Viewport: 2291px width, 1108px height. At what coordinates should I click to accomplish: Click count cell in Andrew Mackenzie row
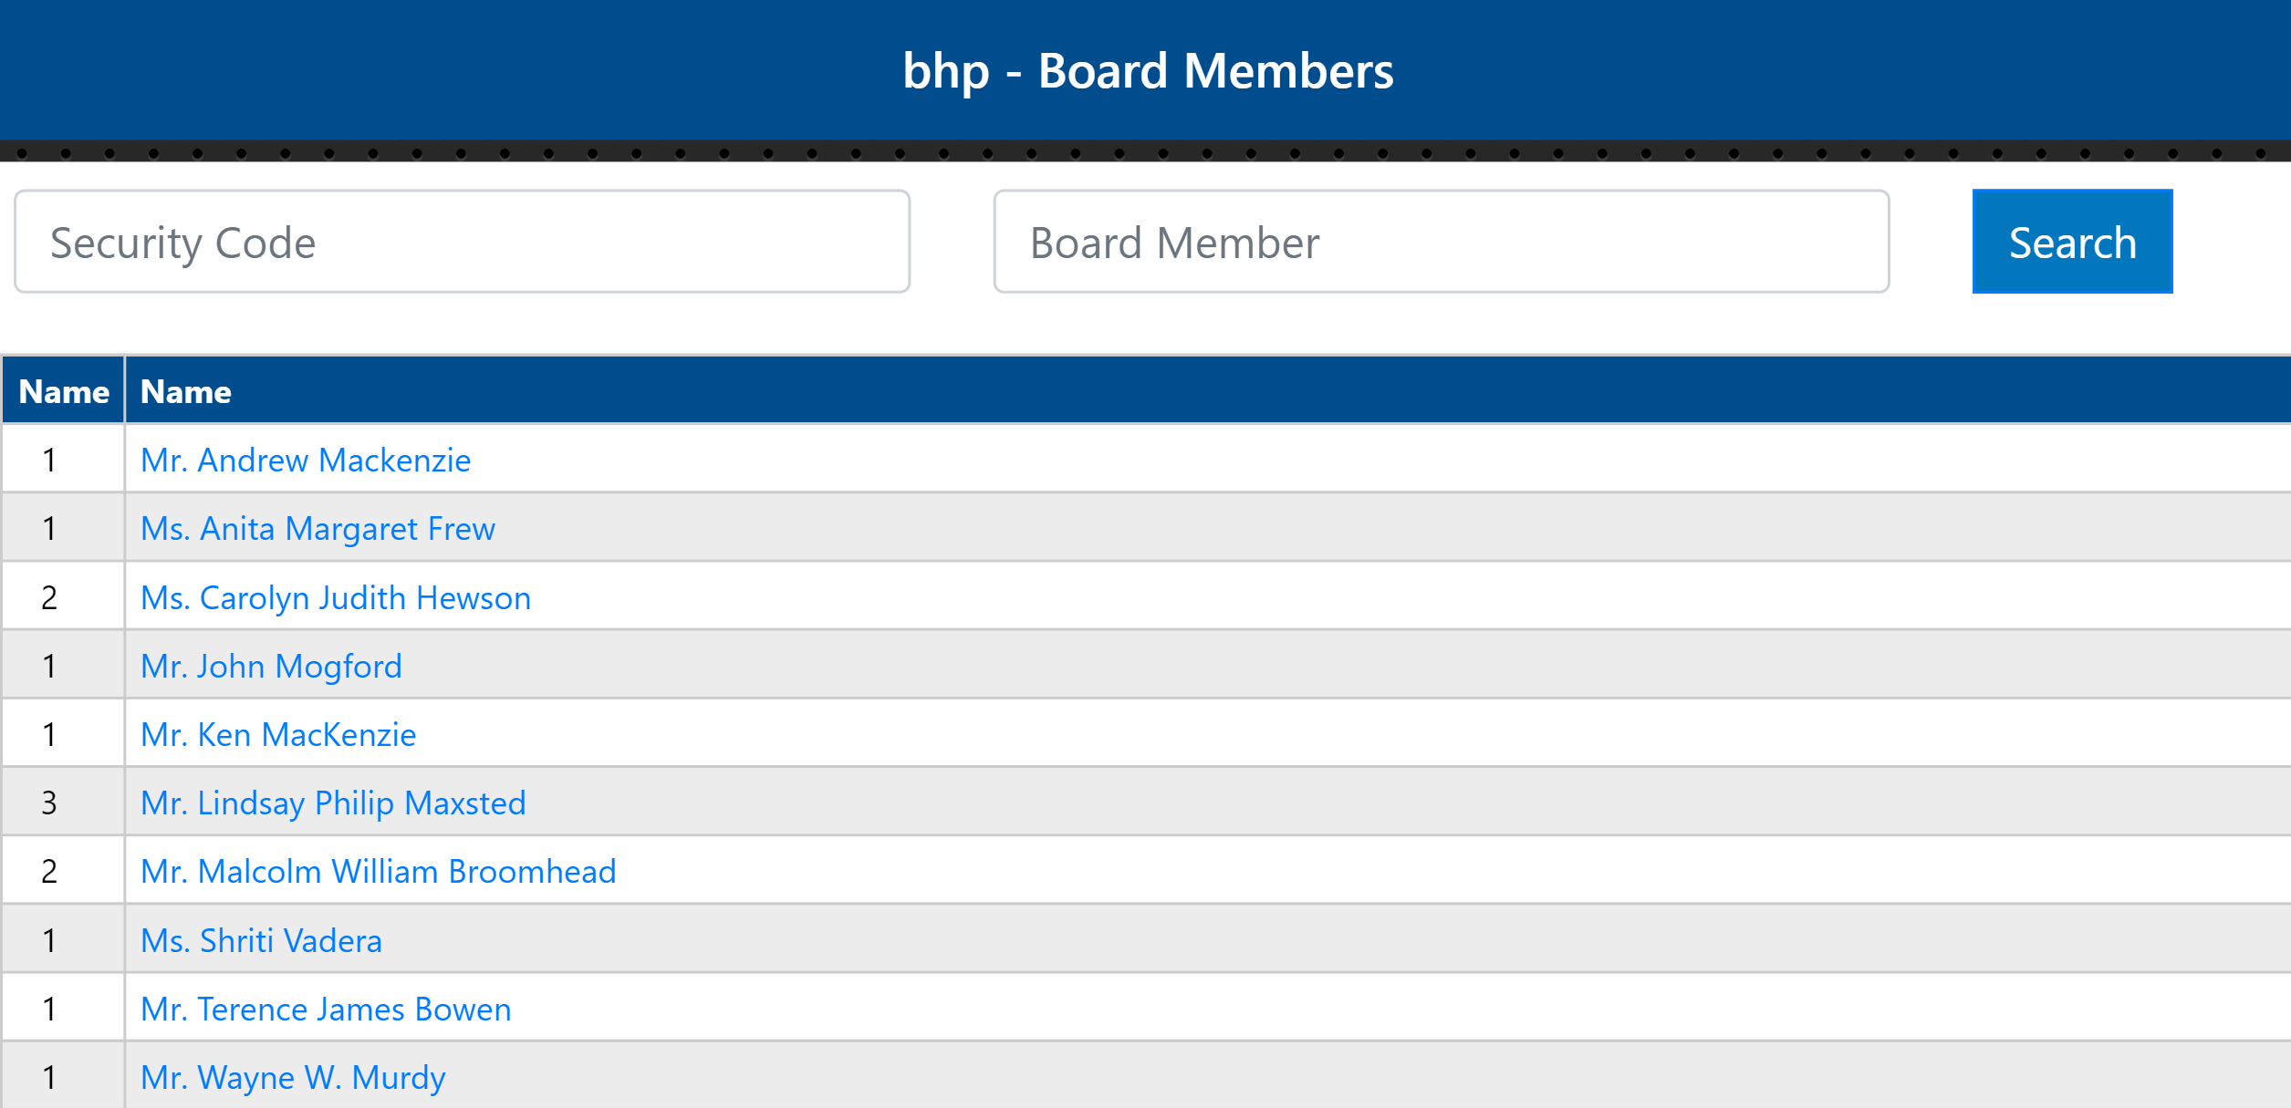coord(49,460)
